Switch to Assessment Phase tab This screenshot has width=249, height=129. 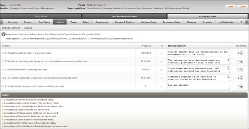tap(207, 16)
